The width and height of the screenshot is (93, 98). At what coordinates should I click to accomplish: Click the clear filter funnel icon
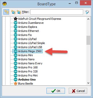tap(87, 12)
